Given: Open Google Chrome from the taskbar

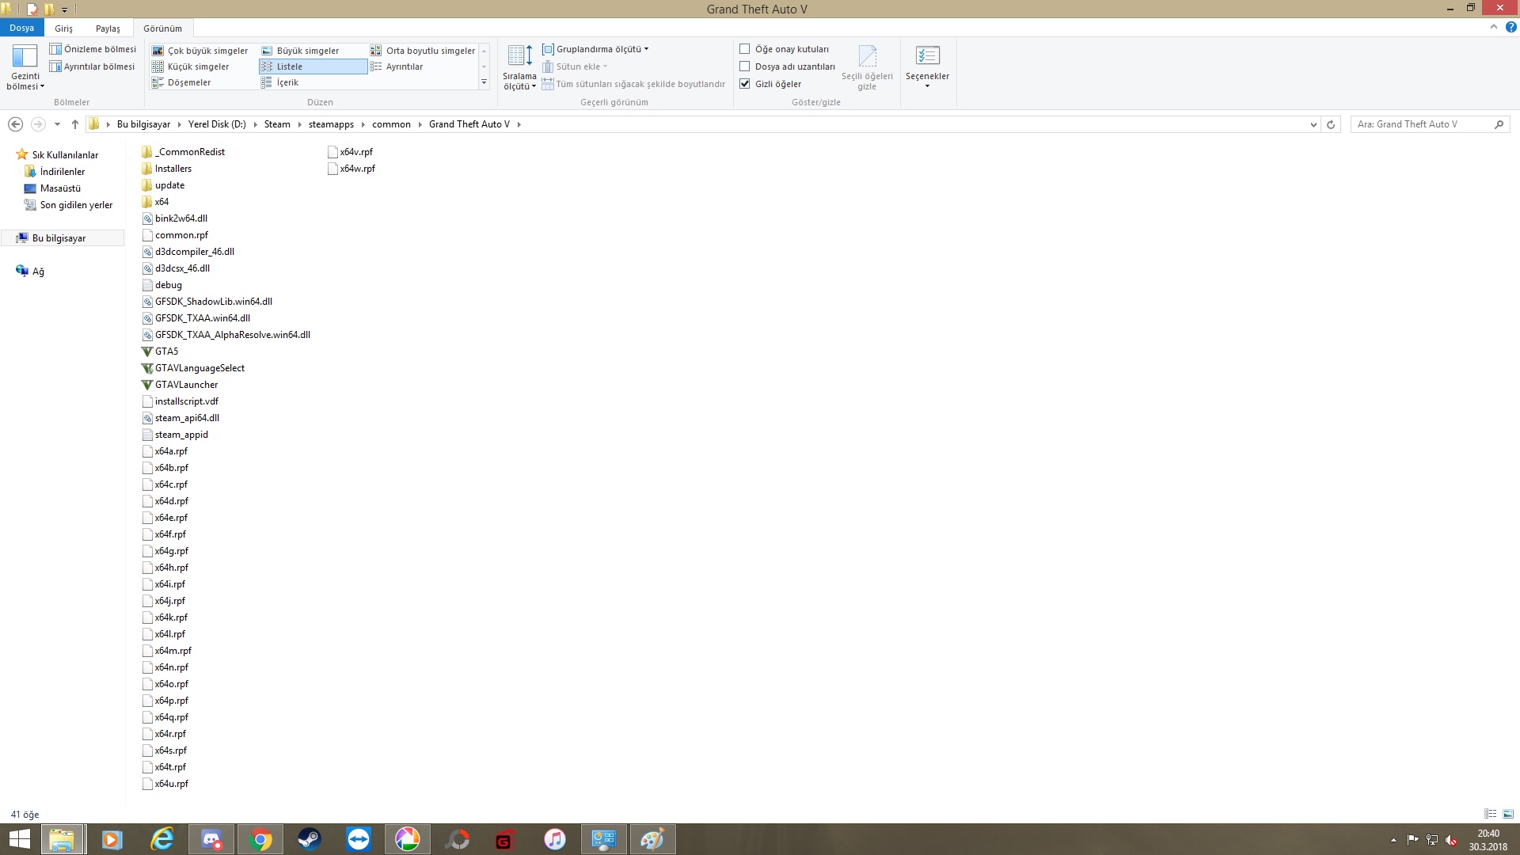Looking at the screenshot, I should coord(260,839).
